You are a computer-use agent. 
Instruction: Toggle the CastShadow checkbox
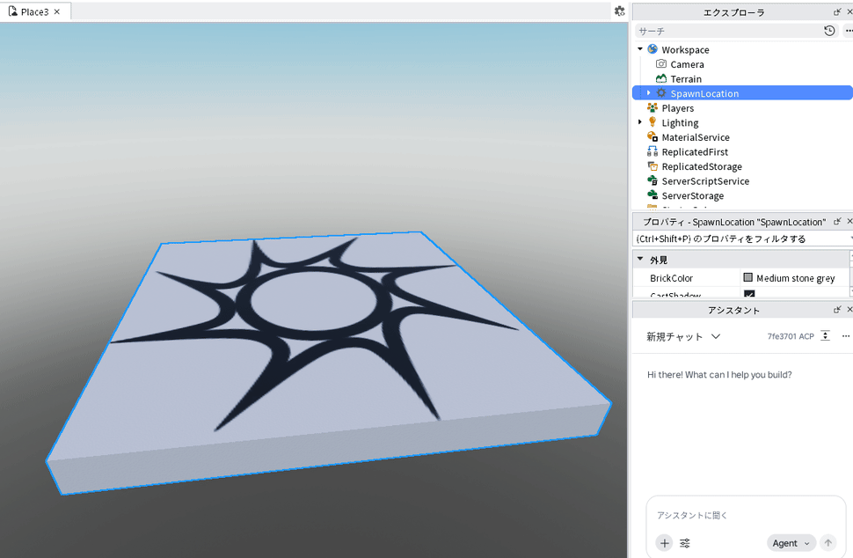749,294
